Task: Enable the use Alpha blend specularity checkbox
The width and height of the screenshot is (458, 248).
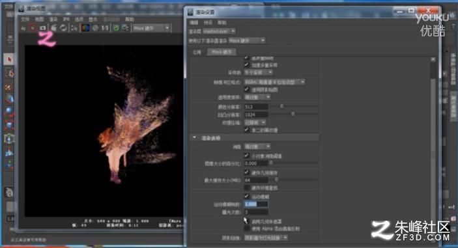Action: 247,228
